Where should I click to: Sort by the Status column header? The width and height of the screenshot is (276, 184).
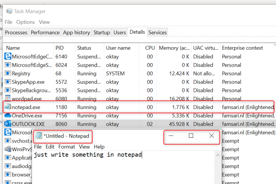click(90, 48)
